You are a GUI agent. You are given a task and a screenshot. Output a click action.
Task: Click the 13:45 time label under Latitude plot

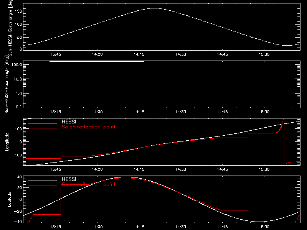click(x=56, y=227)
